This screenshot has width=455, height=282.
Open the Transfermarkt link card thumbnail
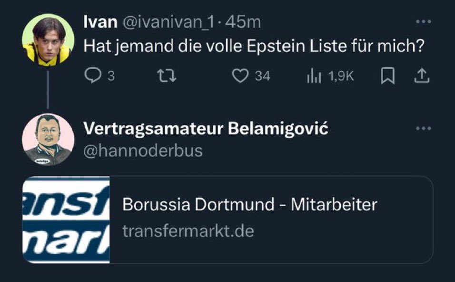pos(66,220)
